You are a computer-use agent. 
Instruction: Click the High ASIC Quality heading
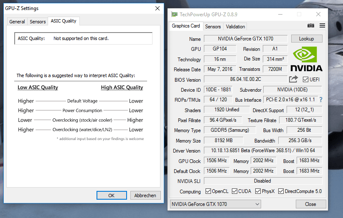coord(122,88)
